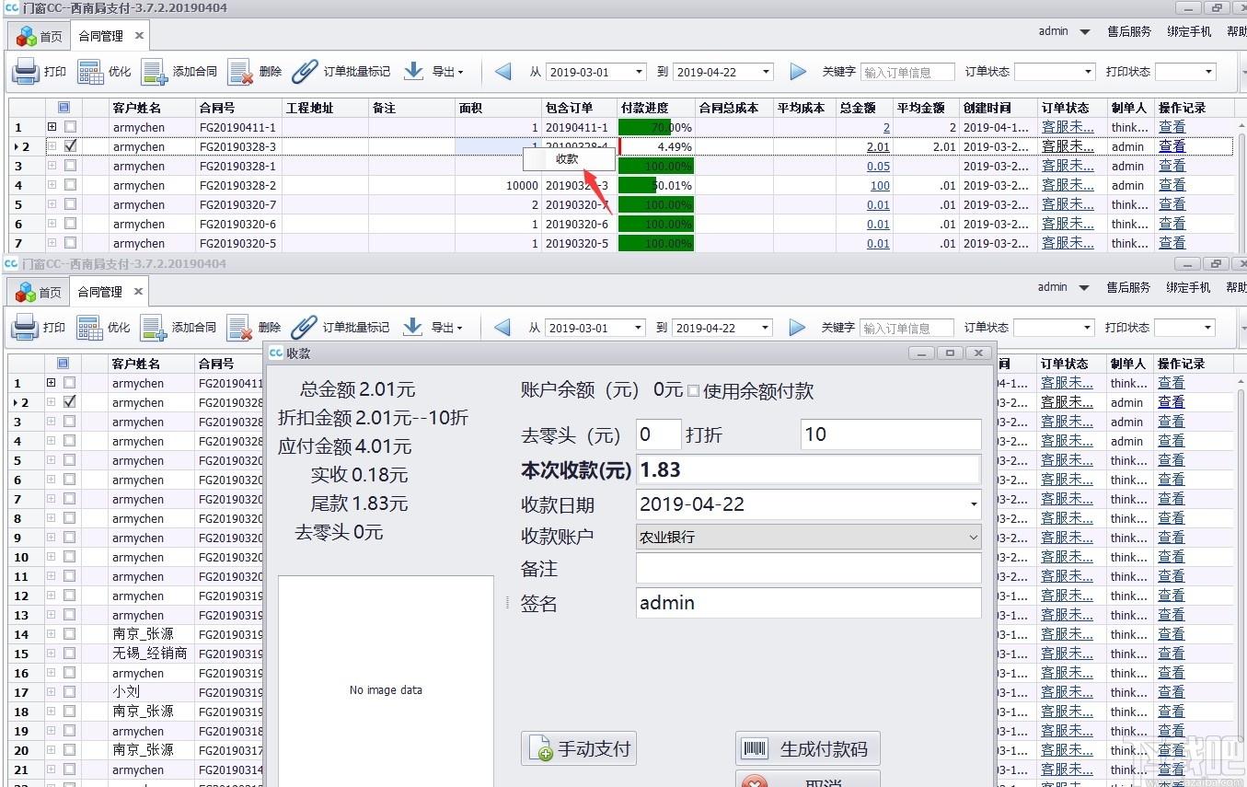
Task: Tick the checkbox for upper window row FG20190328-1
Action: coord(71,166)
